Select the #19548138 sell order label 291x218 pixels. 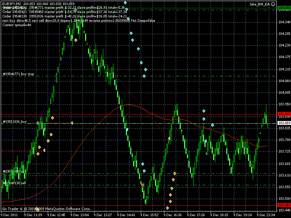14,183
